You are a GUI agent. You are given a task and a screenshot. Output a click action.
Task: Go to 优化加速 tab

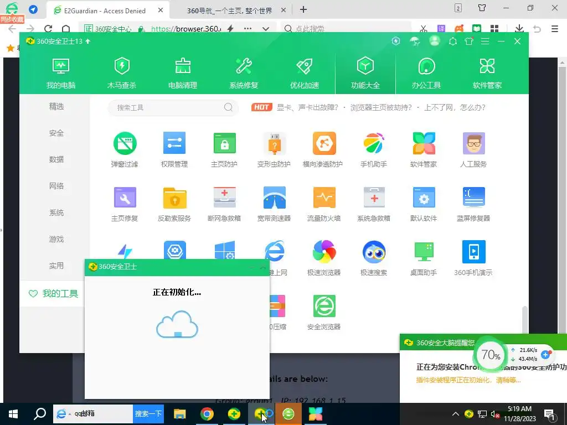coord(305,74)
